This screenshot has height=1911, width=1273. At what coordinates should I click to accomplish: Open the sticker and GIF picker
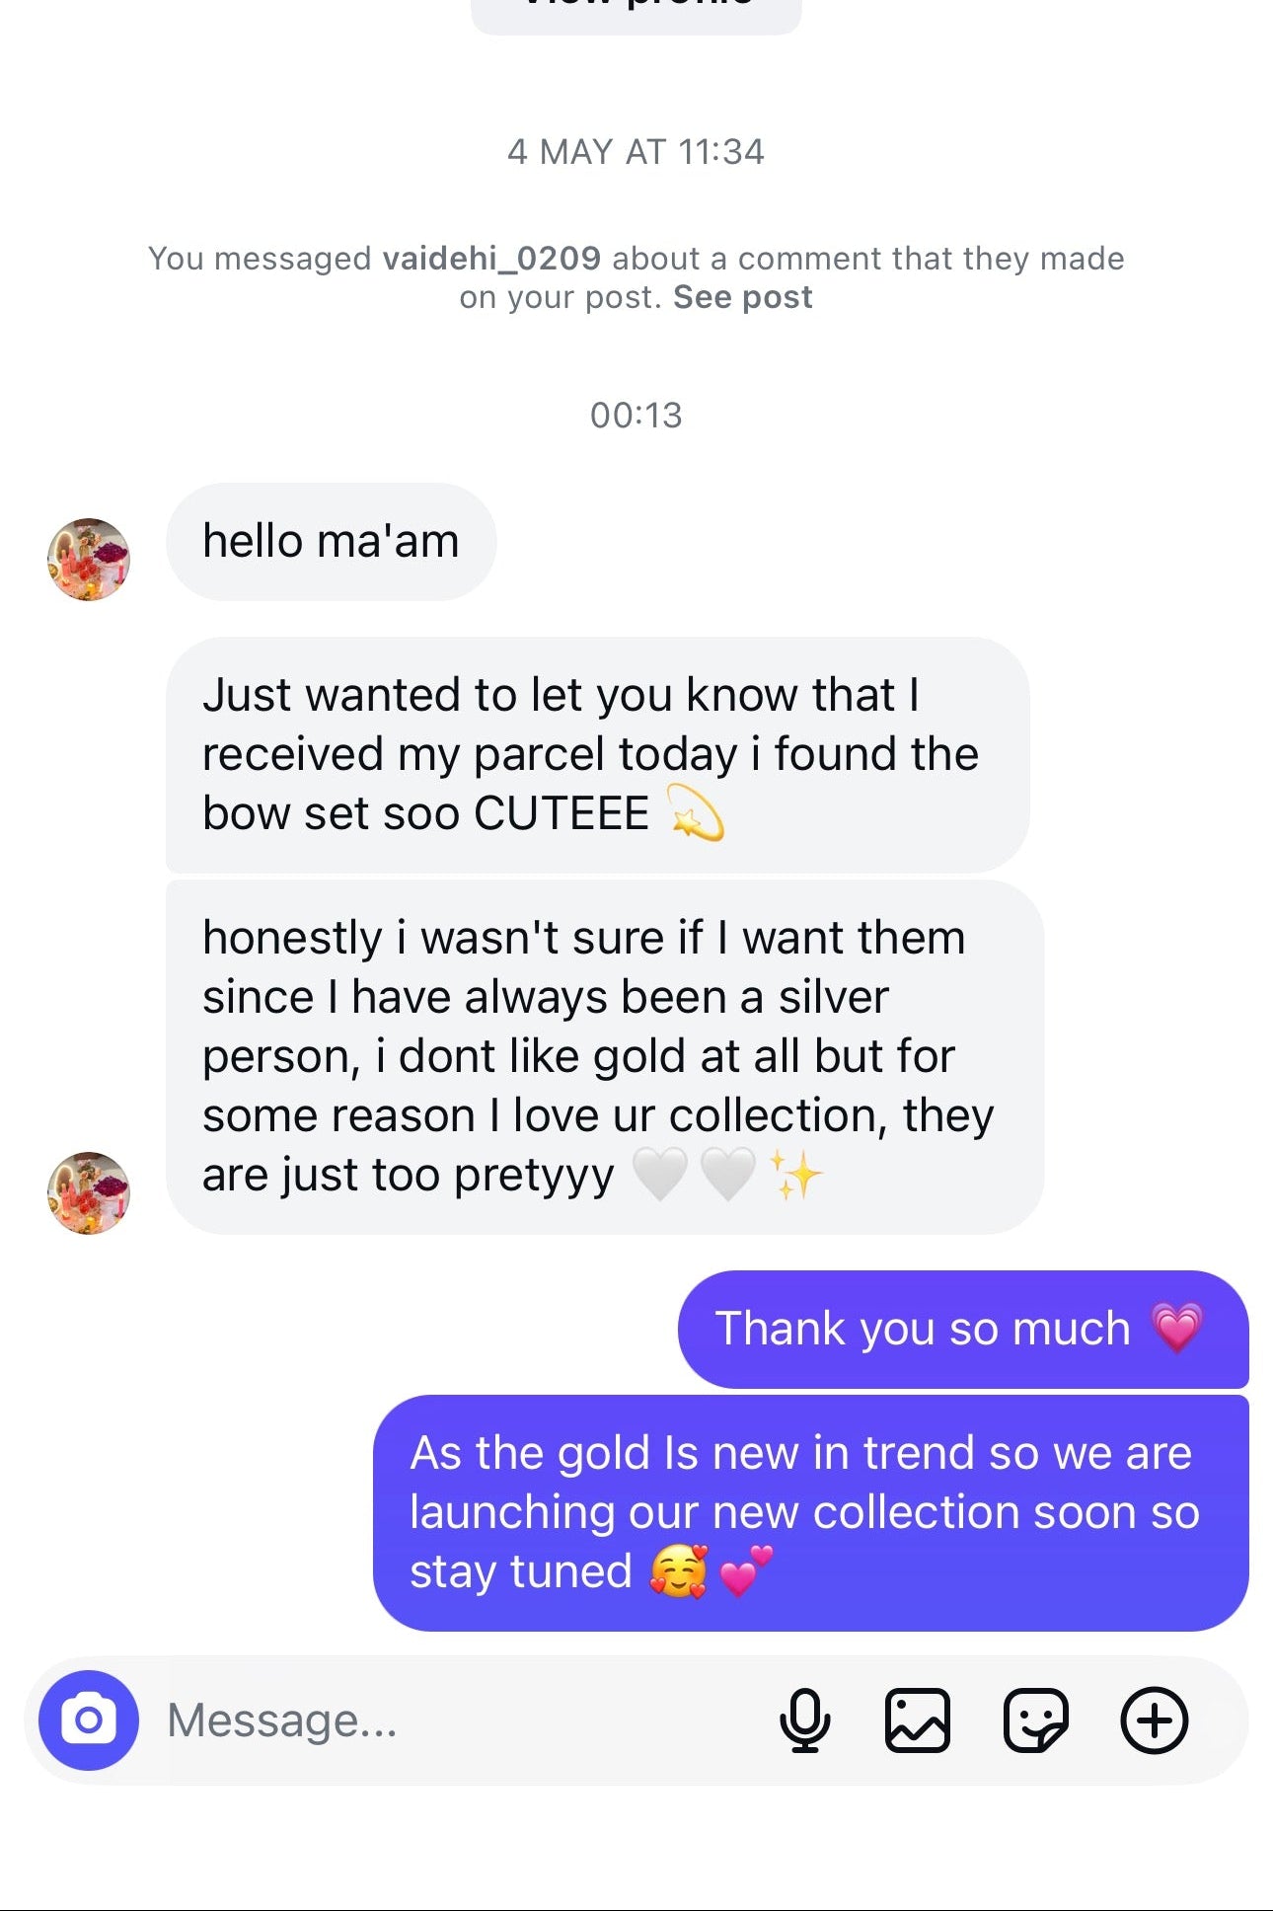pyautogui.click(x=1035, y=1720)
